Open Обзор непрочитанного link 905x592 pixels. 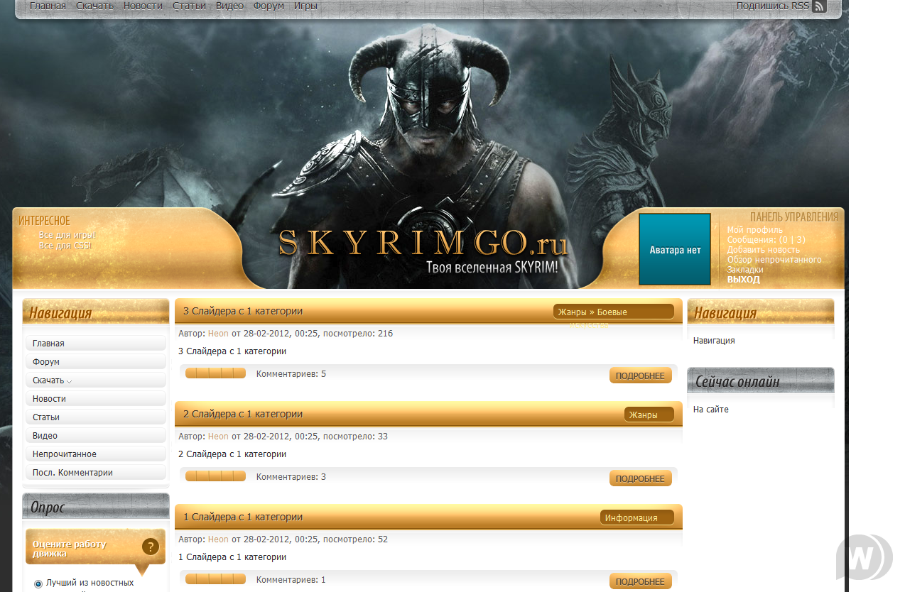774,260
